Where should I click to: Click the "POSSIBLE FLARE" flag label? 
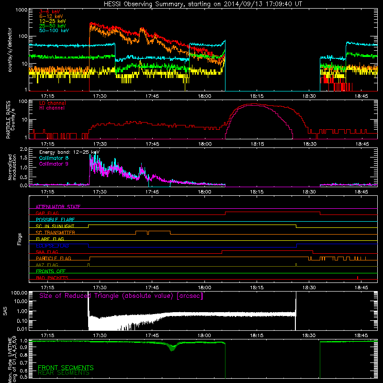55,220
